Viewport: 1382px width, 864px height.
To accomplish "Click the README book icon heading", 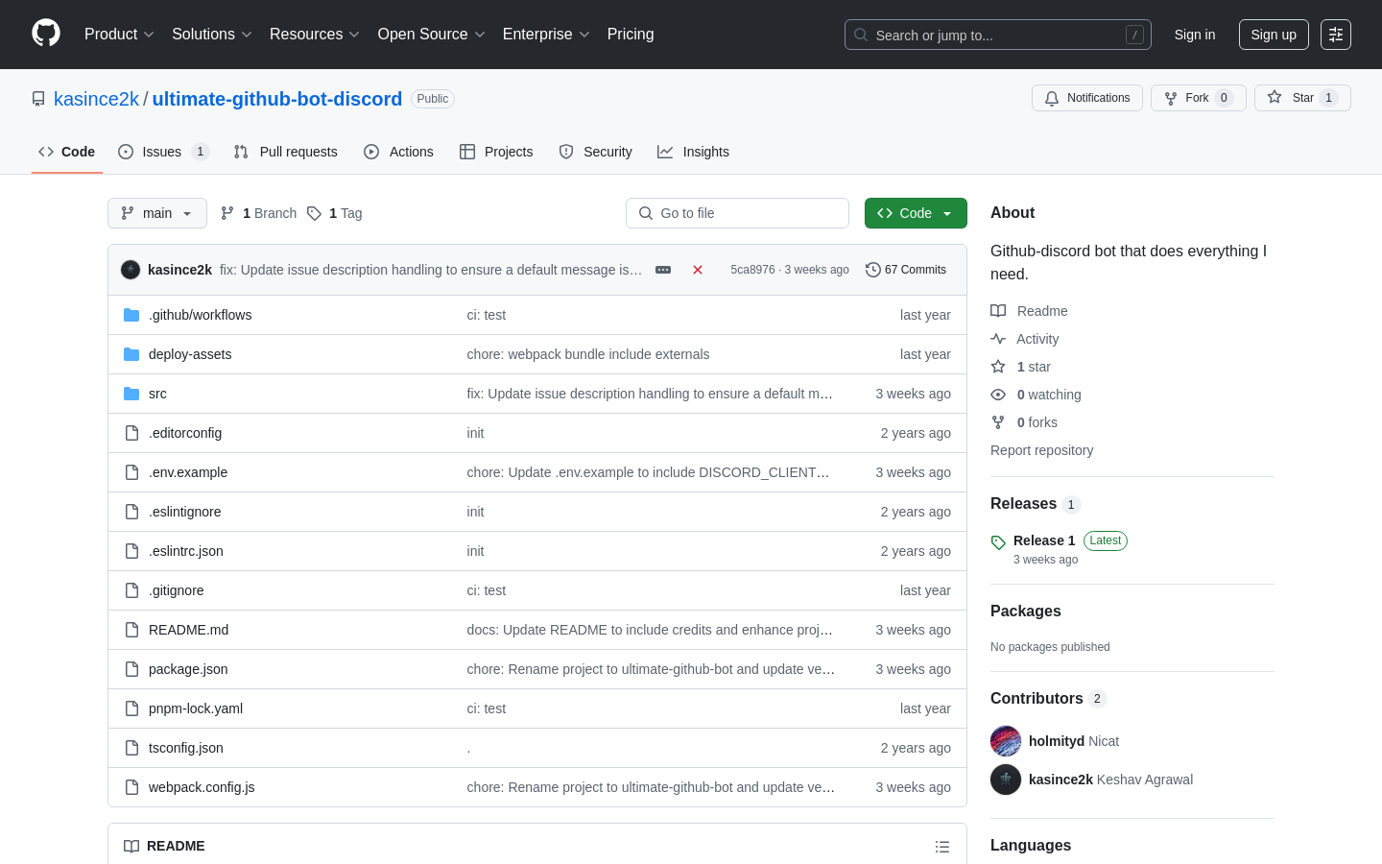I will click(x=131, y=846).
